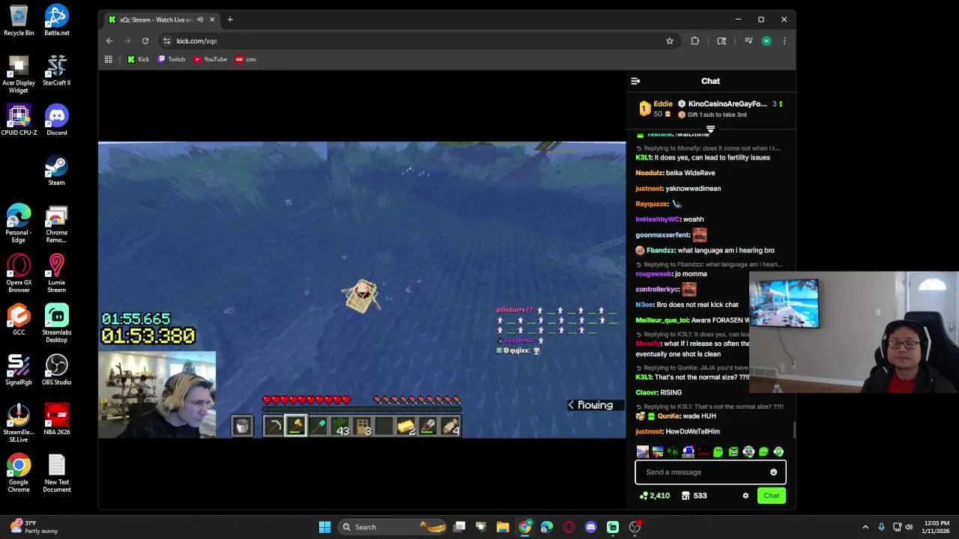
Task: Open Opera GX from the taskbar
Action: [x=569, y=527]
